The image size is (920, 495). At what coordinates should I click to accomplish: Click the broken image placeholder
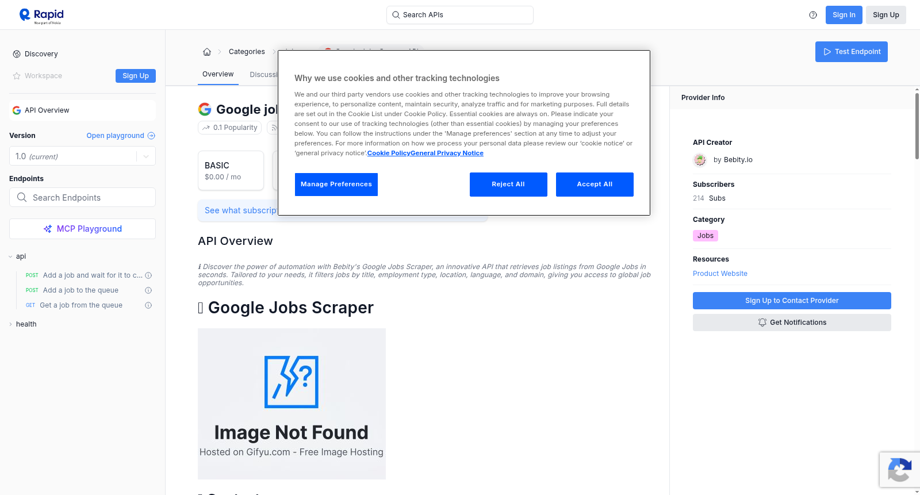[x=292, y=404]
